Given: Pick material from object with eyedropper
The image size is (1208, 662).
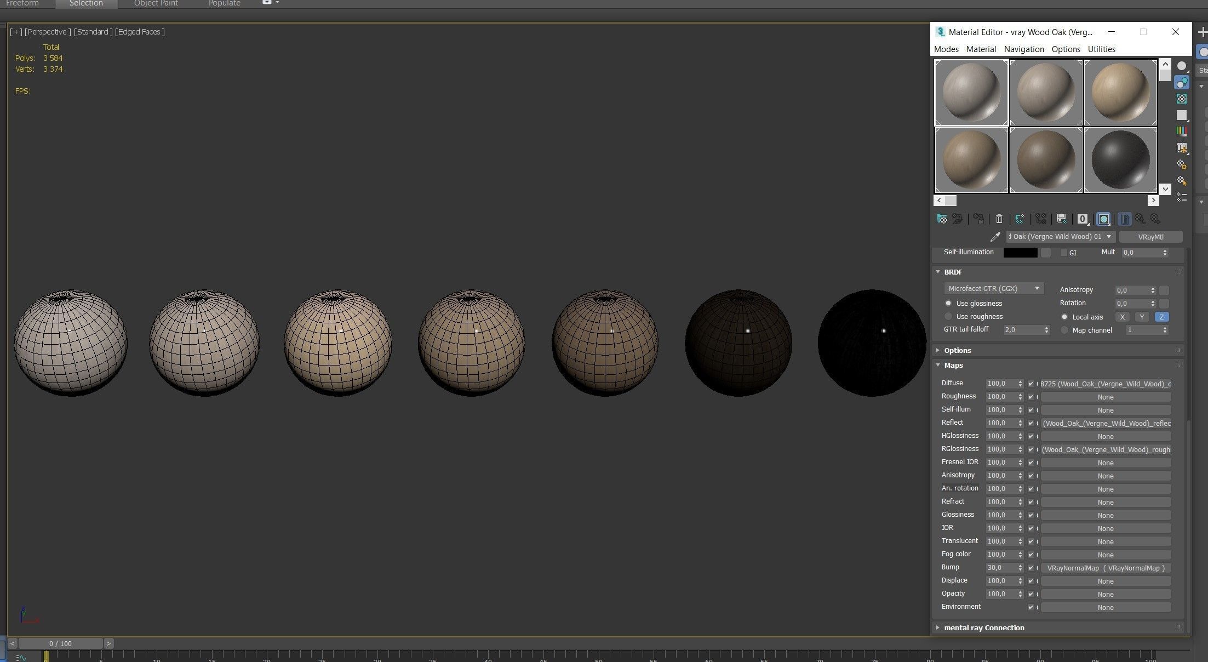Looking at the screenshot, I should pyautogui.click(x=995, y=237).
